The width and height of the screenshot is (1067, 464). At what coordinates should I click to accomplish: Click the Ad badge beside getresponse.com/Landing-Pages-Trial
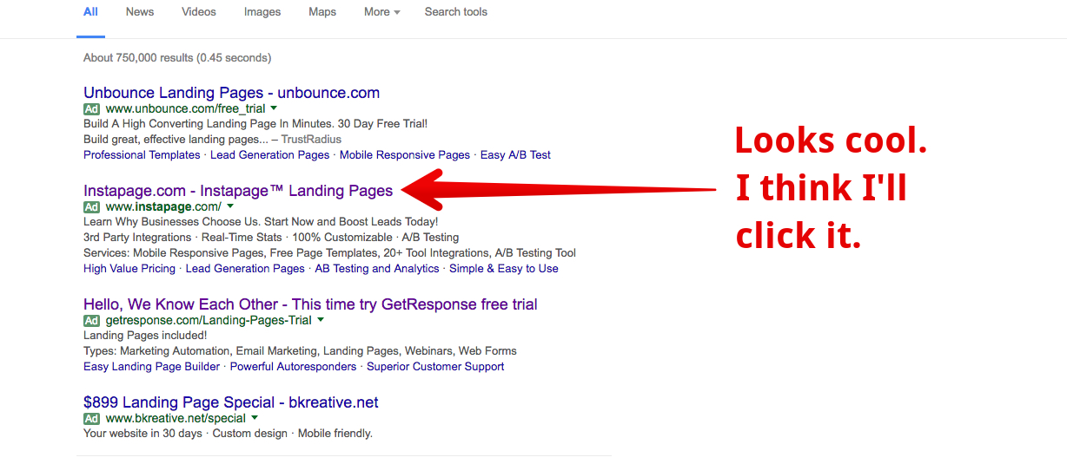(91, 321)
